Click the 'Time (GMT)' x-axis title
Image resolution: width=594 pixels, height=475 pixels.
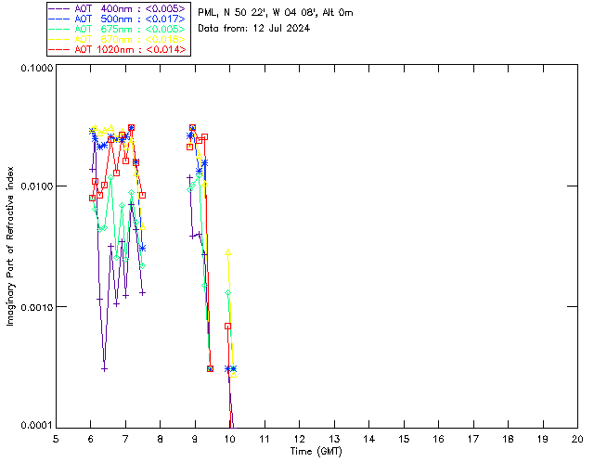pyautogui.click(x=316, y=452)
